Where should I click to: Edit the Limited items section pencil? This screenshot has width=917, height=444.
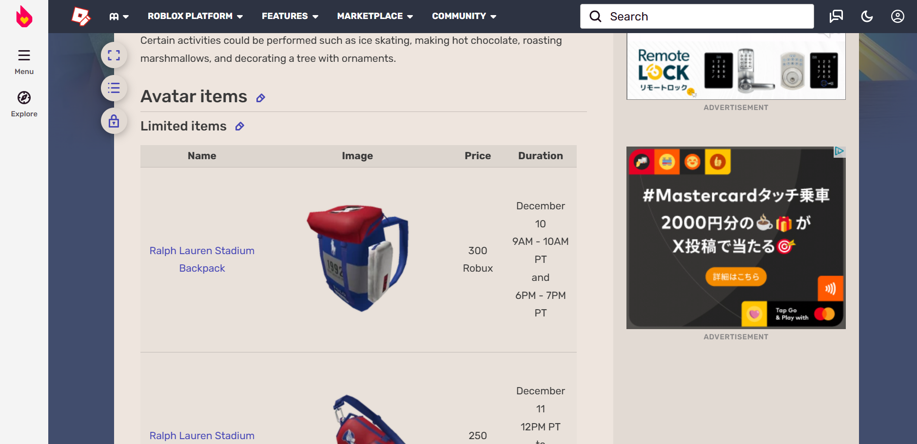click(239, 127)
